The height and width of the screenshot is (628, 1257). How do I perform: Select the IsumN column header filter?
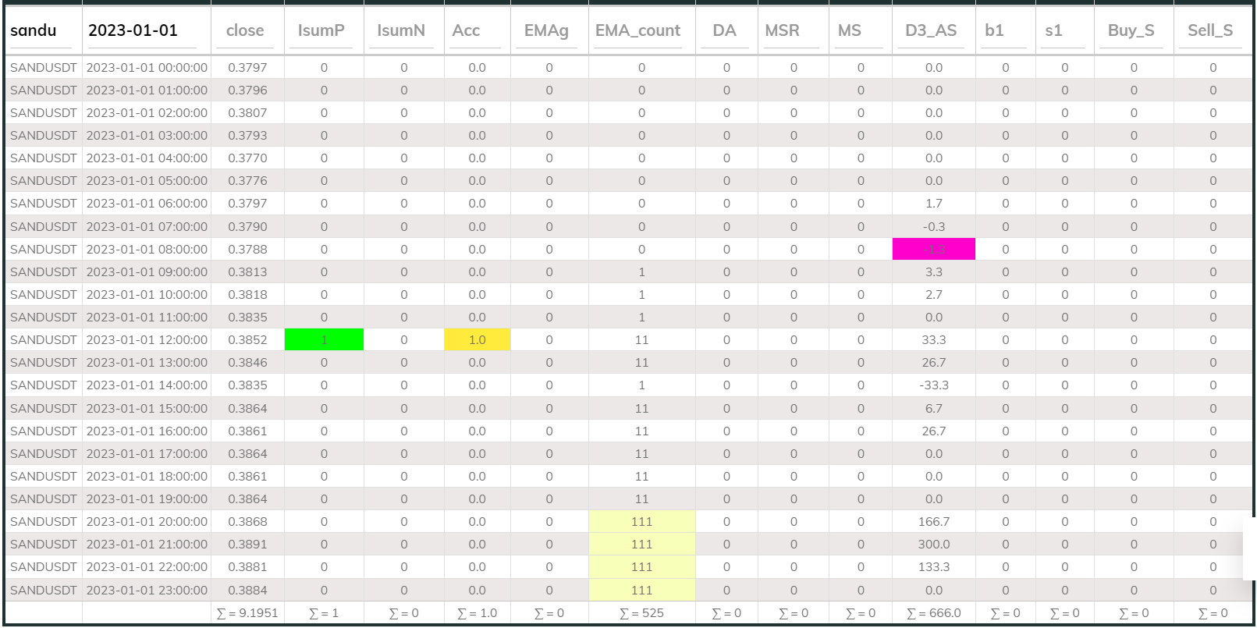pos(403,30)
